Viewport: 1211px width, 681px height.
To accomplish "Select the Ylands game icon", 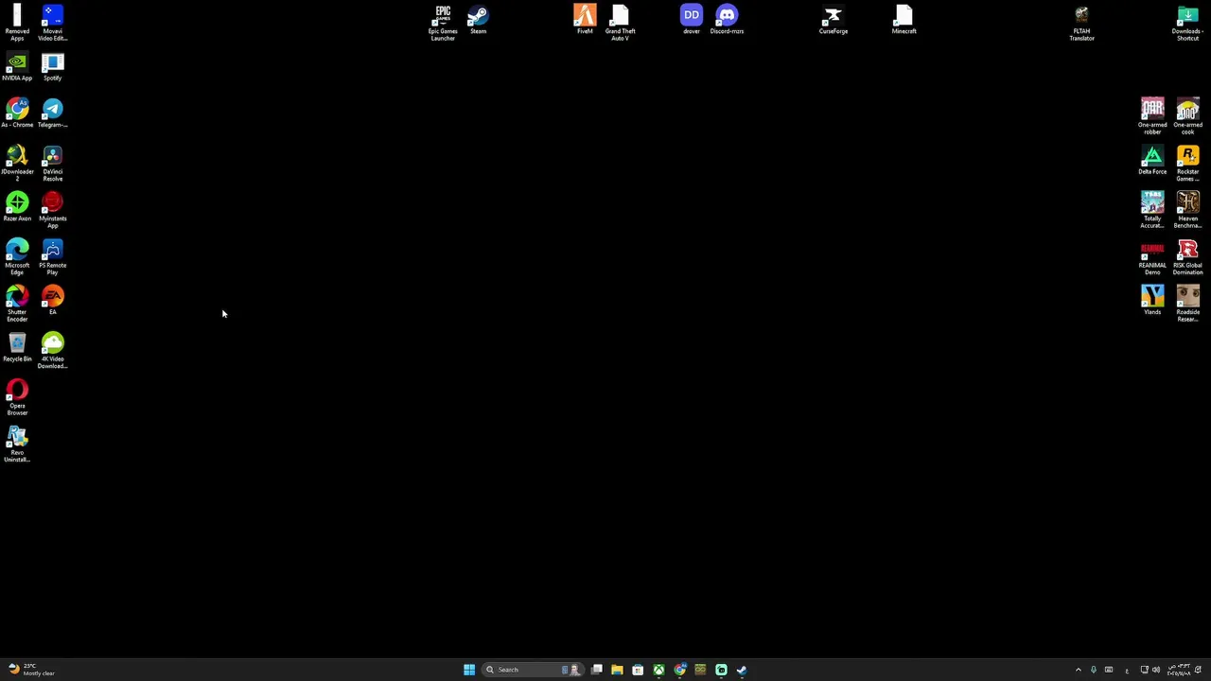I will (x=1152, y=301).
